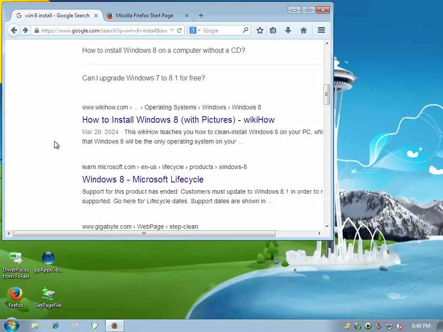
Task: Click the green checkmark tray icon
Action: coord(358,326)
